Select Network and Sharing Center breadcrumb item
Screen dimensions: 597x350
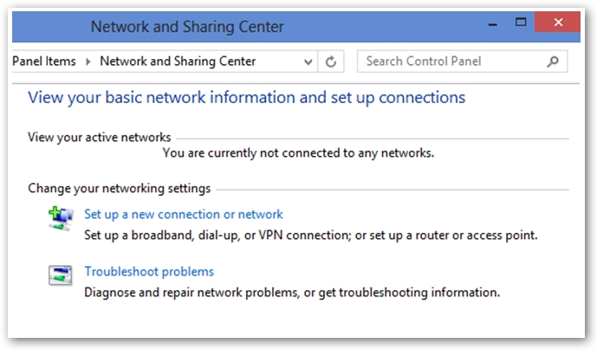(178, 62)
